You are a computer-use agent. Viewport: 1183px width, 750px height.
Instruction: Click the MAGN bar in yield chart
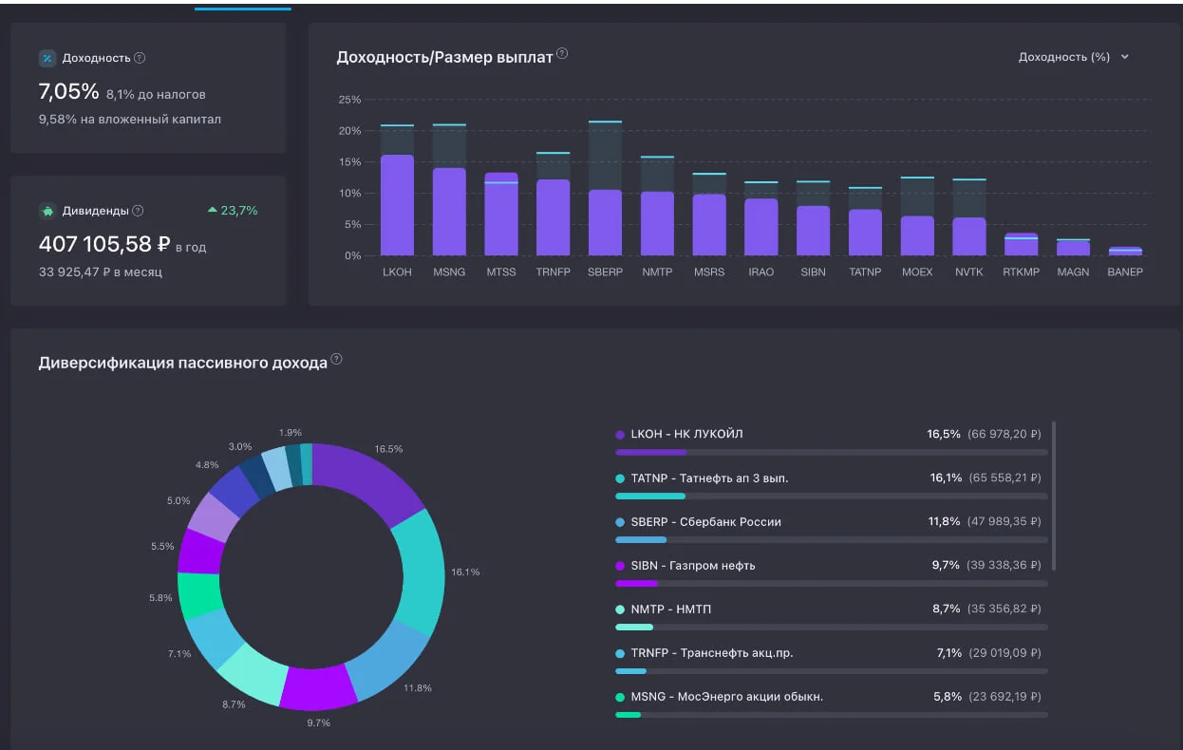pos(1073,248)
